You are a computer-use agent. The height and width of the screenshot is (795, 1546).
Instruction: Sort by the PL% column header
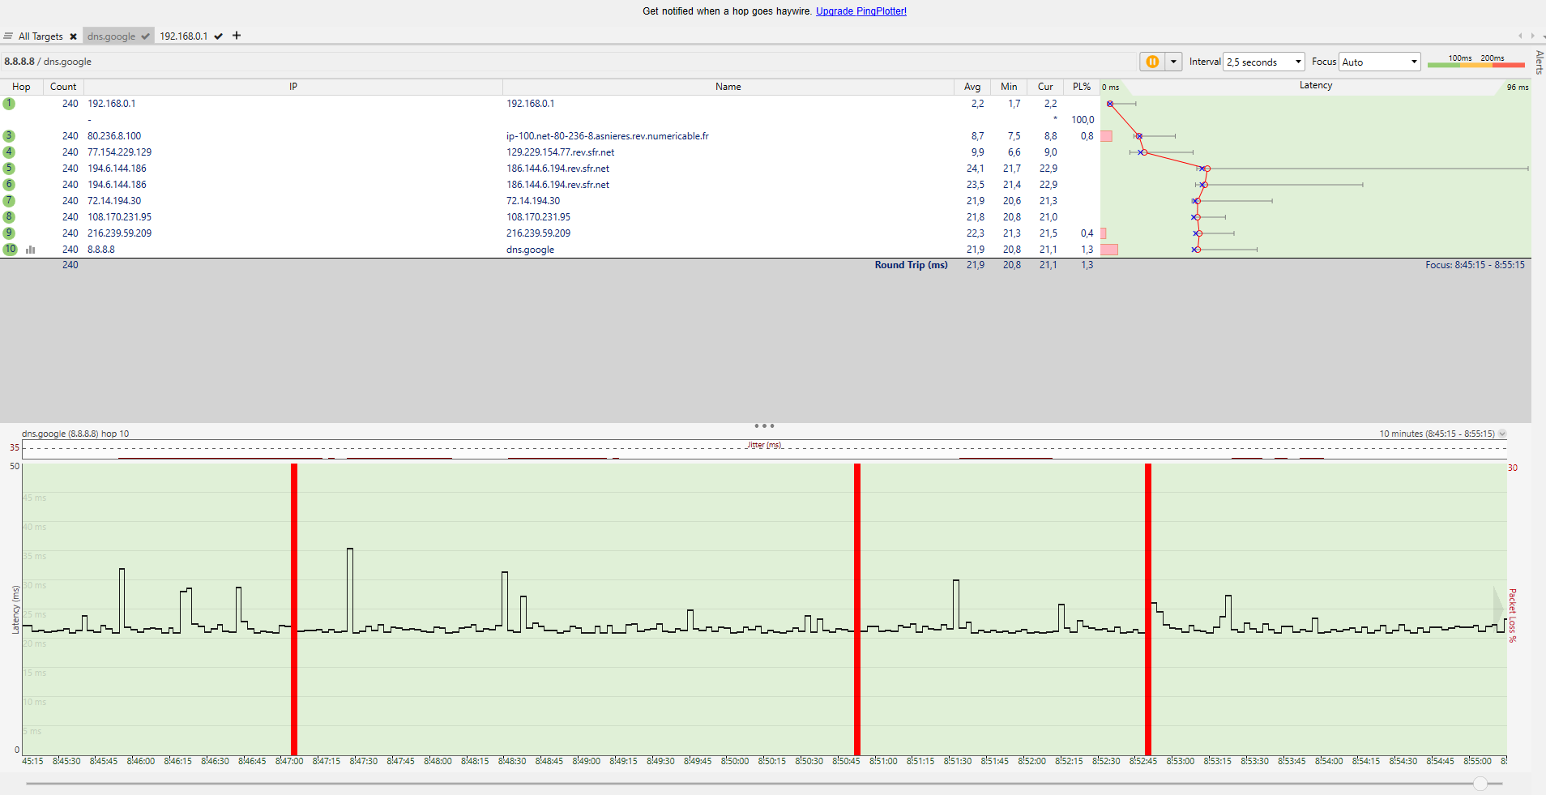tap(1081, 87)
